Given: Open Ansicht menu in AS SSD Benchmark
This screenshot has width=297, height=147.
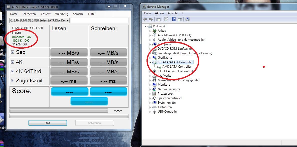Looking at the screenshot, I should (45, 14).
